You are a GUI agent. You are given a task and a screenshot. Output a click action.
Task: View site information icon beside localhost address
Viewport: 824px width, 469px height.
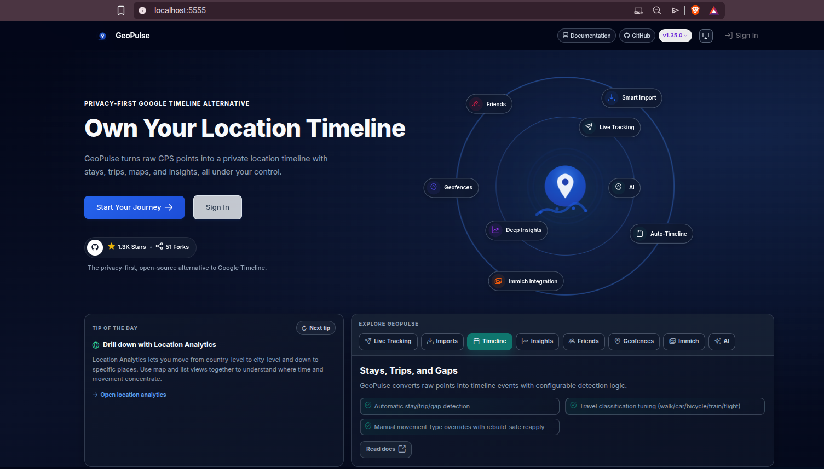click(x=142, y=10)
